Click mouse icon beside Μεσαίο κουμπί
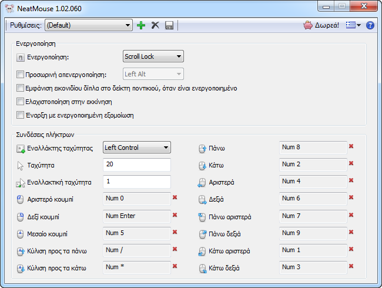 (x=20, y=234)
